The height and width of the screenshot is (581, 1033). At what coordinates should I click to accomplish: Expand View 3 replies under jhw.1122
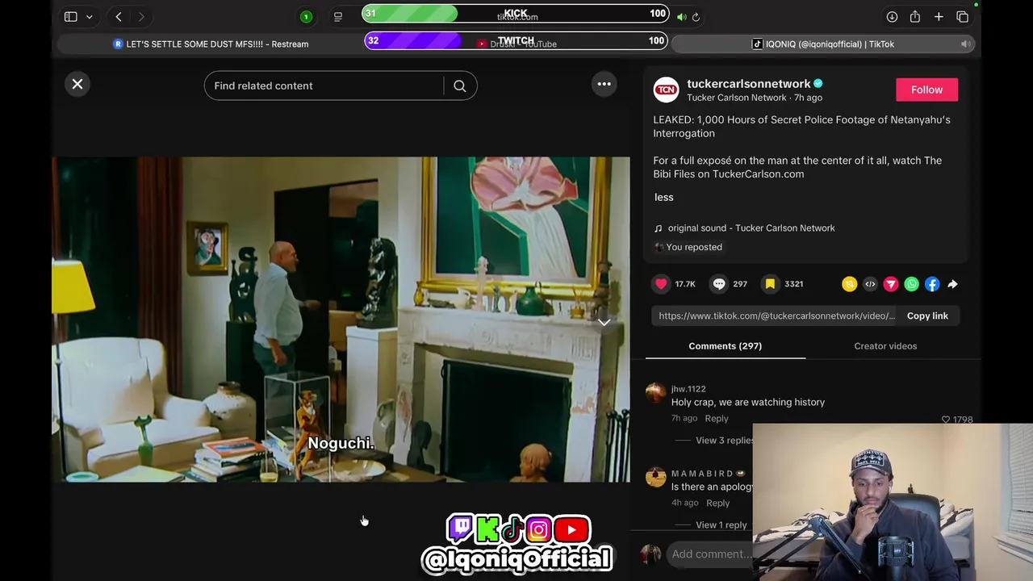(725, 441)
